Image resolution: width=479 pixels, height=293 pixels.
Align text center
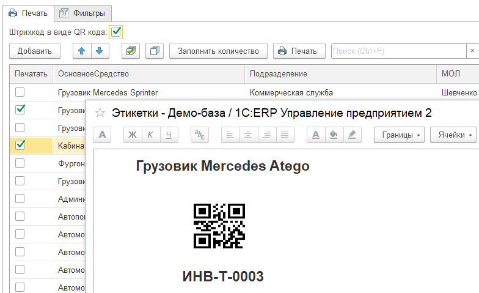coord(248,135)
